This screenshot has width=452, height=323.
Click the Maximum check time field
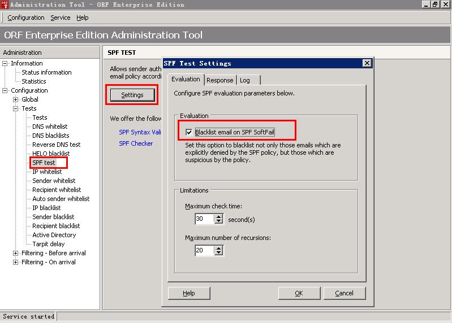click(x=204, y=219)
